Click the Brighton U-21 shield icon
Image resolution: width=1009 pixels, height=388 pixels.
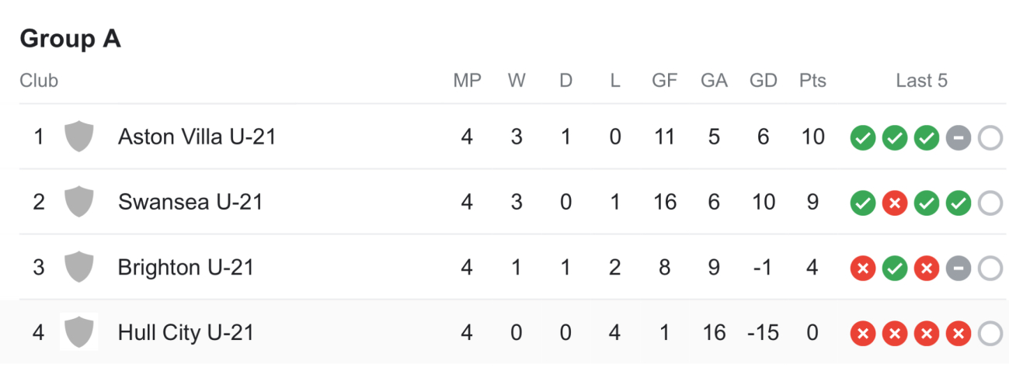click(79, 267)
